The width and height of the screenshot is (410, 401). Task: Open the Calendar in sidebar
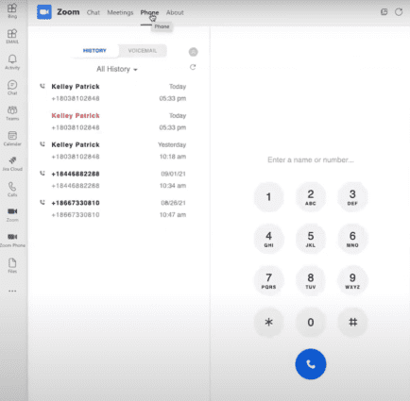pyautogui.click(x=12, y=139)
